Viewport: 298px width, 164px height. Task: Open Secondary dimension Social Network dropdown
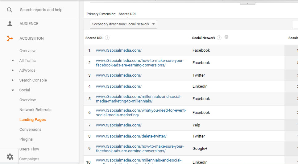click(x=123, y=24)
